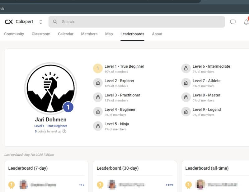Click the search magnifier icon
Screen dimensions: 249x192
click(x=55, y=22)
